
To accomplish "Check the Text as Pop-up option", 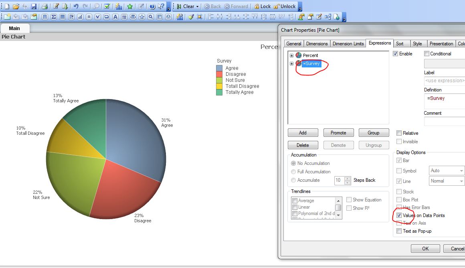I will 399,231.
